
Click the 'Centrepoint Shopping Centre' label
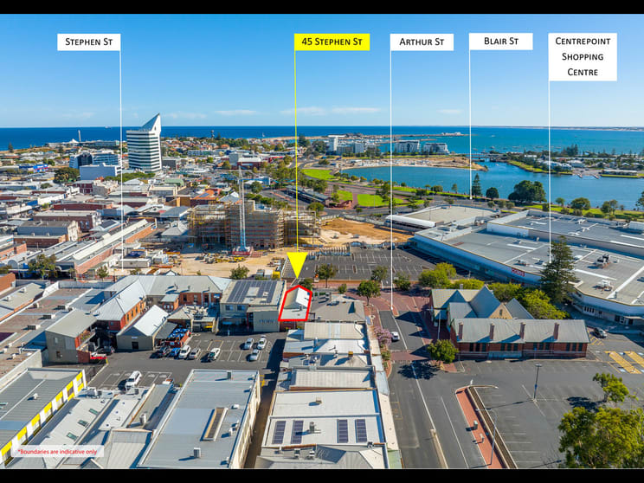tap(583, 56)
